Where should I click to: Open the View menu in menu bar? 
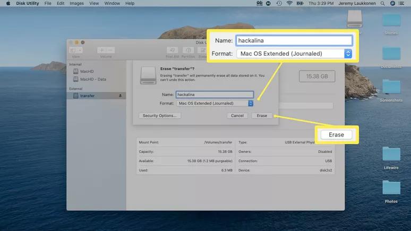click(94, 3)
